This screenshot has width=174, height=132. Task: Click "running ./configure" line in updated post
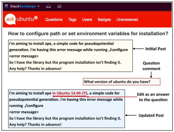tap(26, 106)
